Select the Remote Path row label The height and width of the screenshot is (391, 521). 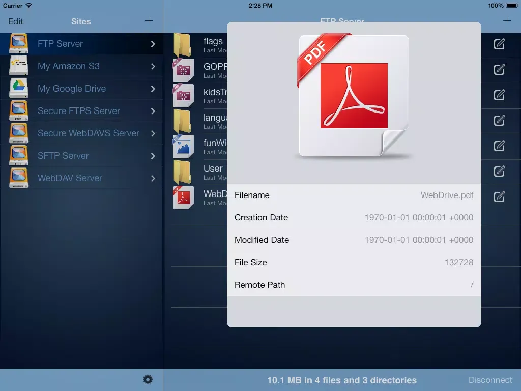pos(260,285)
